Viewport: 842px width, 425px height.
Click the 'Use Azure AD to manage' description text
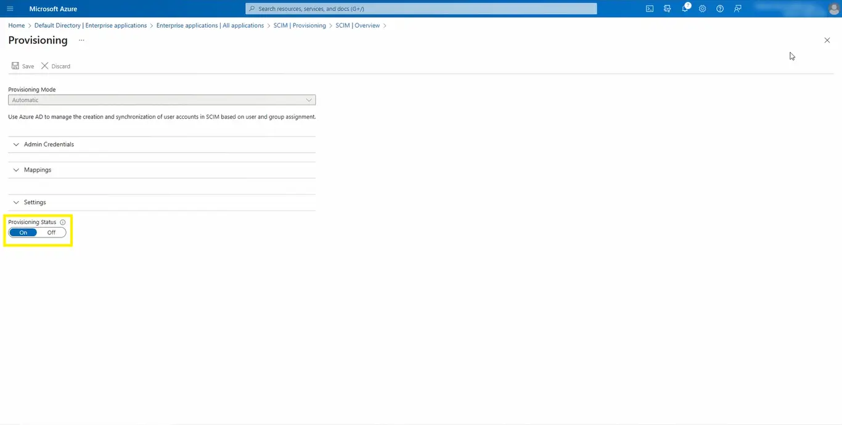[162, 116]
